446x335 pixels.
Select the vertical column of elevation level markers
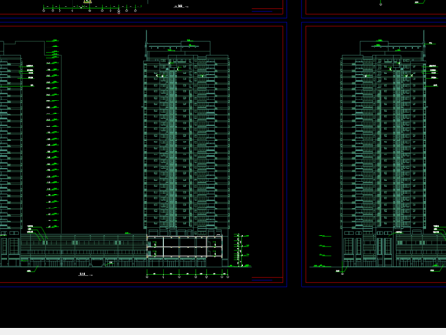pyautogui.click(x=53, y=133)
